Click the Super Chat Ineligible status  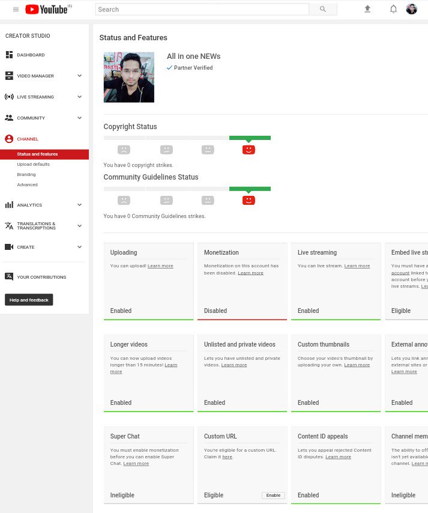point(122,496)
